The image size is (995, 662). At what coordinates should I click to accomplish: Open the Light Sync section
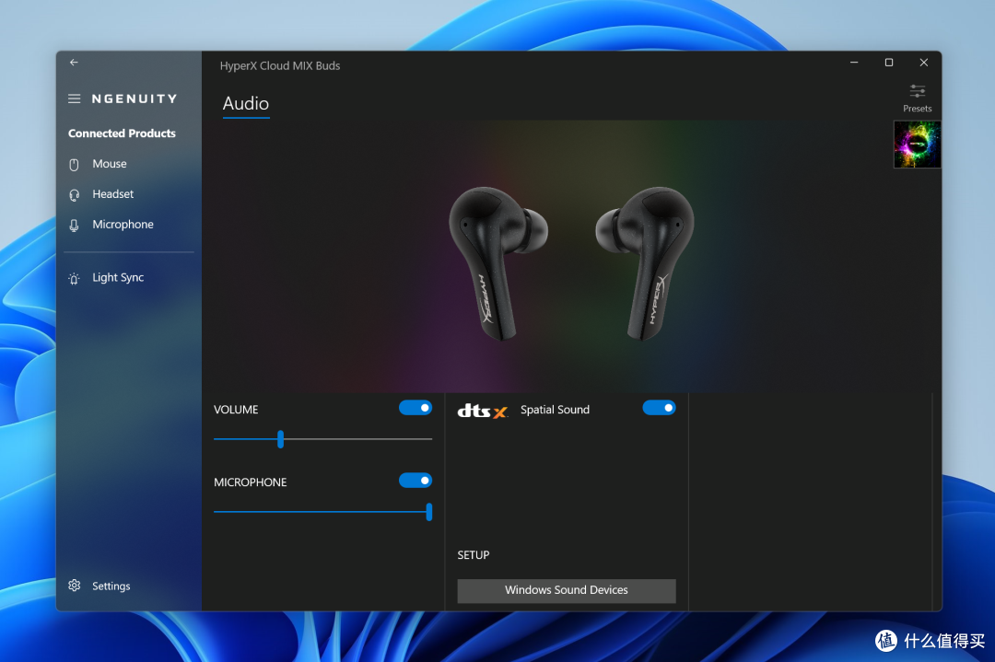click(118, 278)
